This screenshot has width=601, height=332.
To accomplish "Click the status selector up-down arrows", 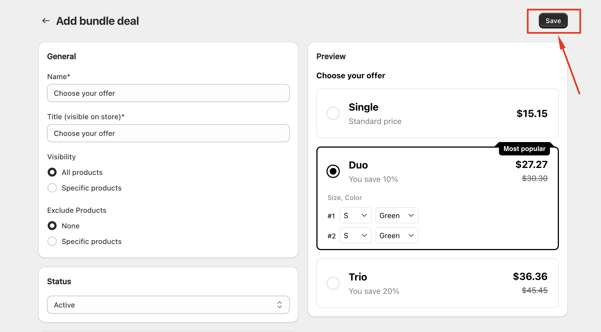I will pyautogui.click(x=279, y=305).
